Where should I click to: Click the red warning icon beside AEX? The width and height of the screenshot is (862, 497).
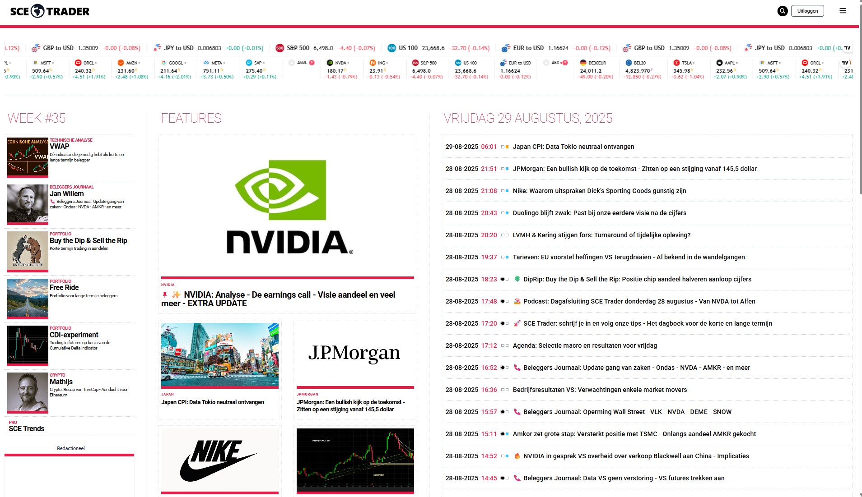pos(565,63)
